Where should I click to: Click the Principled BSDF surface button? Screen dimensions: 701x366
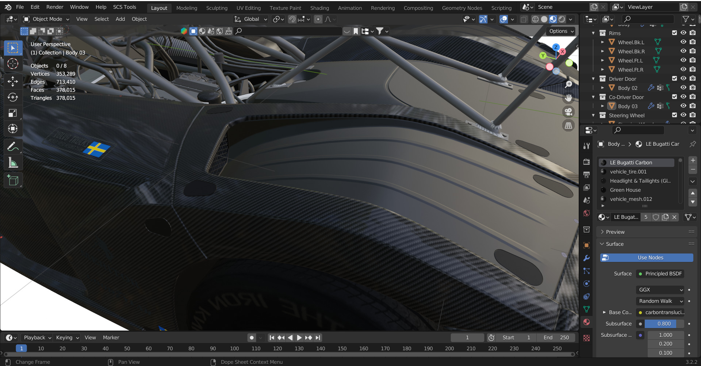tap(660, 274)
